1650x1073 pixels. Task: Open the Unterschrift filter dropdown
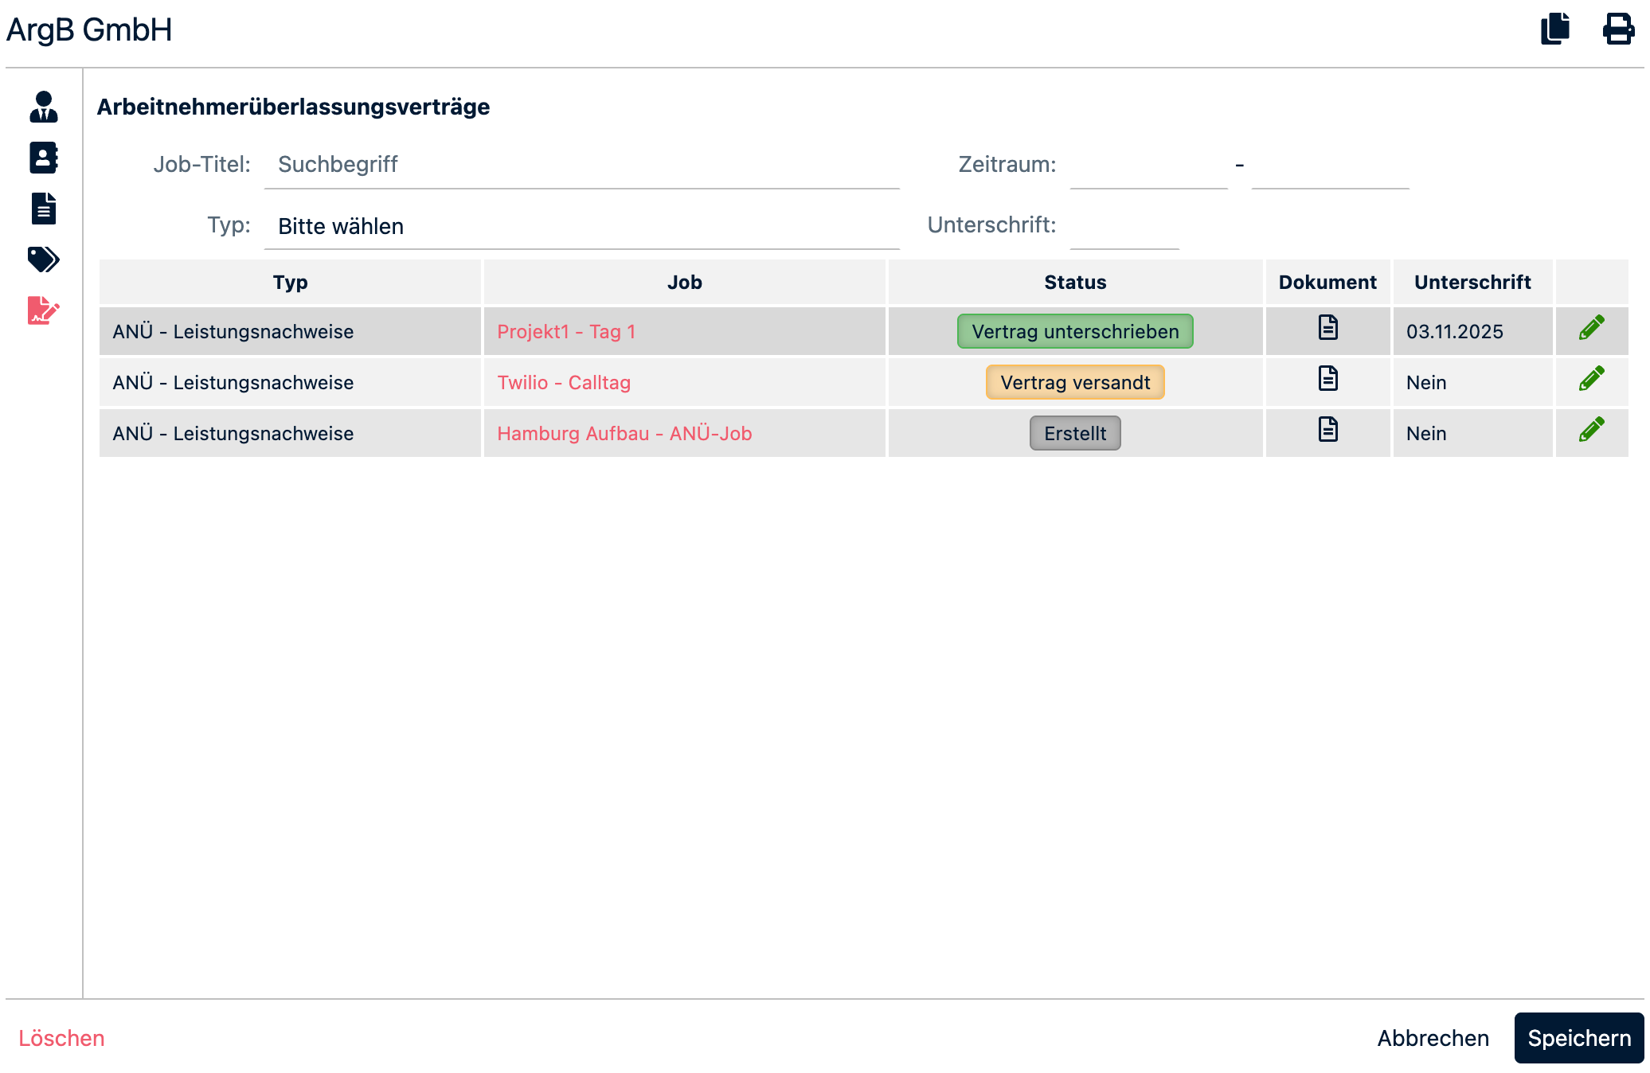pyautogui.click(x=1124, y=228)
